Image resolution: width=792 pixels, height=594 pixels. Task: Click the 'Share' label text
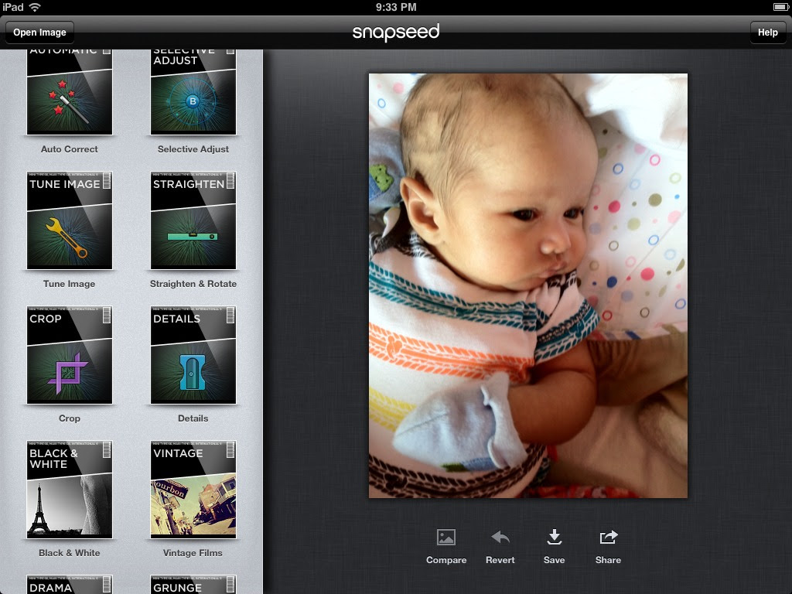608,560
